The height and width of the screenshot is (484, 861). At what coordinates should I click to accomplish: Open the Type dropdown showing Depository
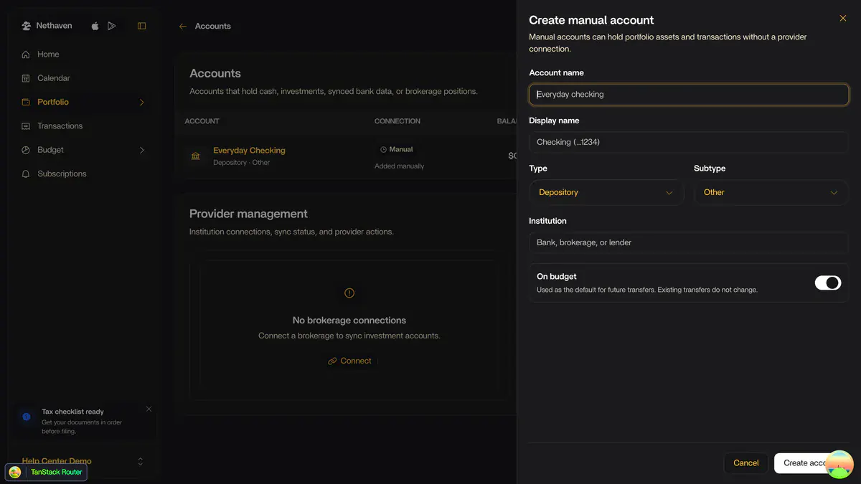pos(606,192)
